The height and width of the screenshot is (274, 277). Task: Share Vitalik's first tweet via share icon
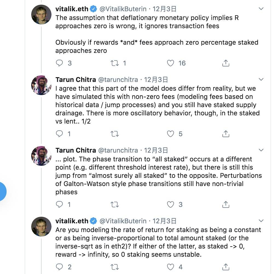click(226, 63)
